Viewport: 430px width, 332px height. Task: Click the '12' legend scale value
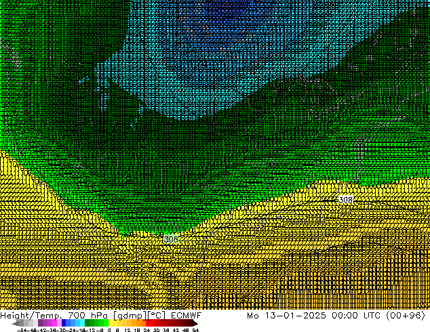[127, 330]
